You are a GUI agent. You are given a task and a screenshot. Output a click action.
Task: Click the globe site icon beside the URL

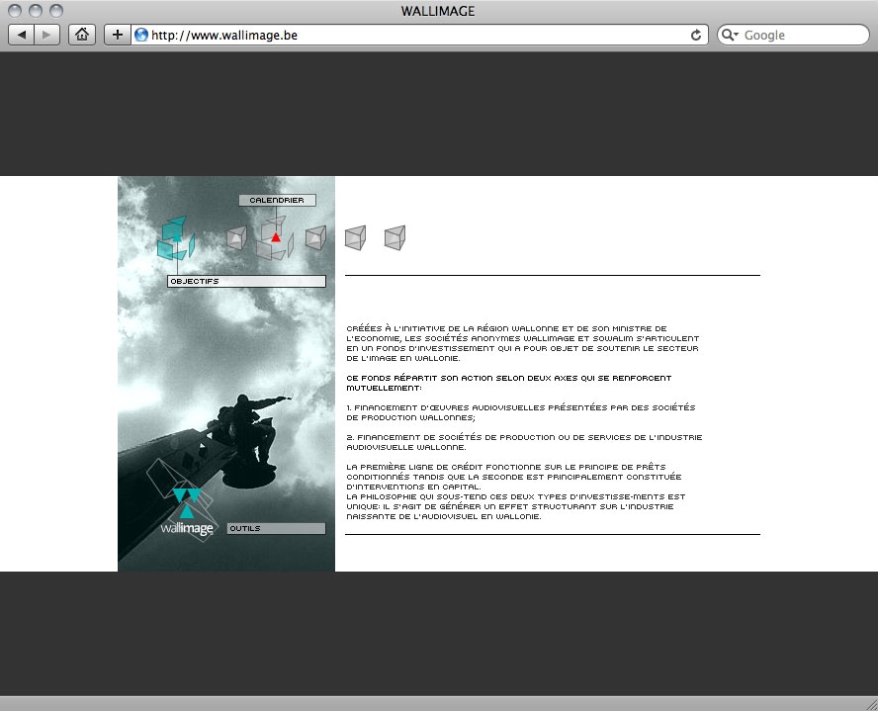[x=140, y=35]
